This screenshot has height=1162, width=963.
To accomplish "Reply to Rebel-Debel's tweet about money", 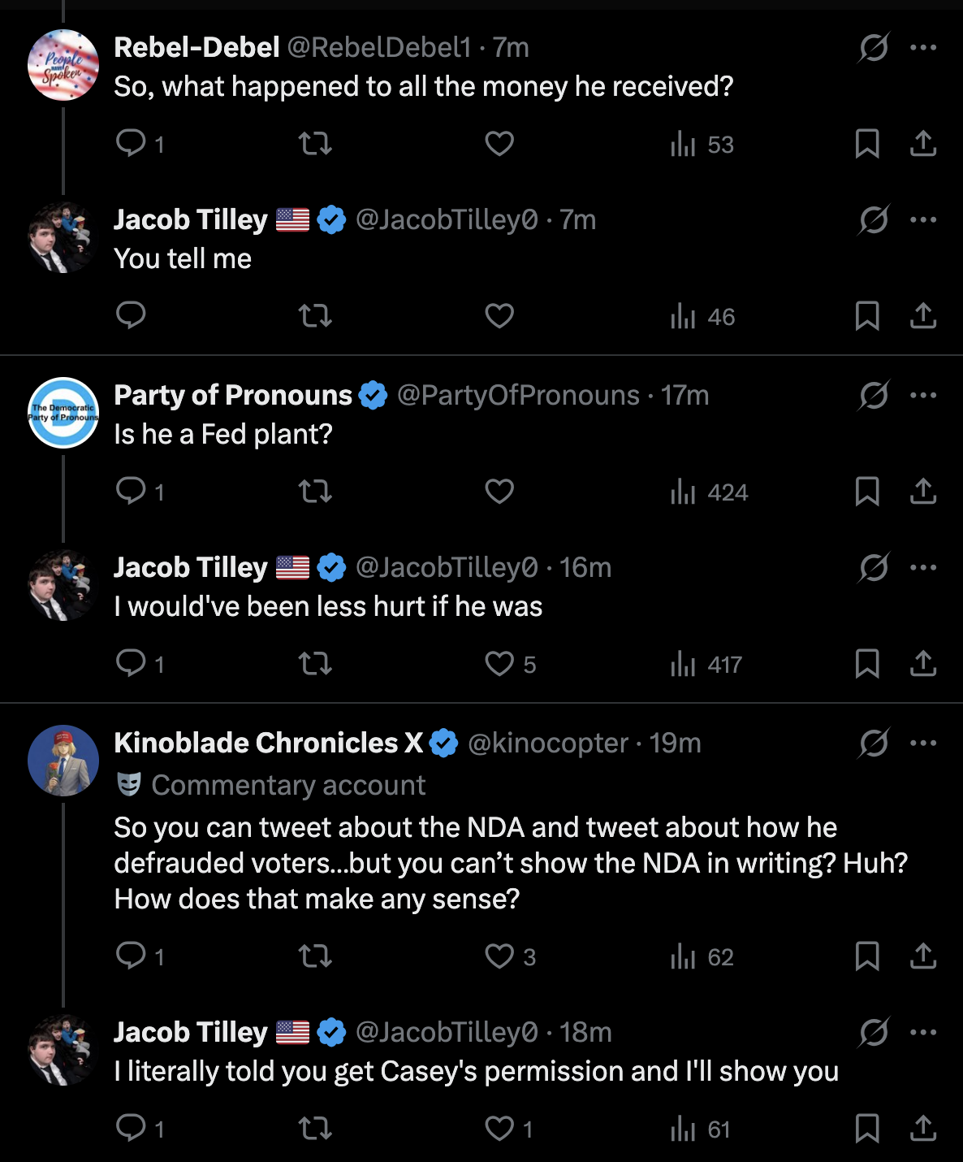I will 131,144.
